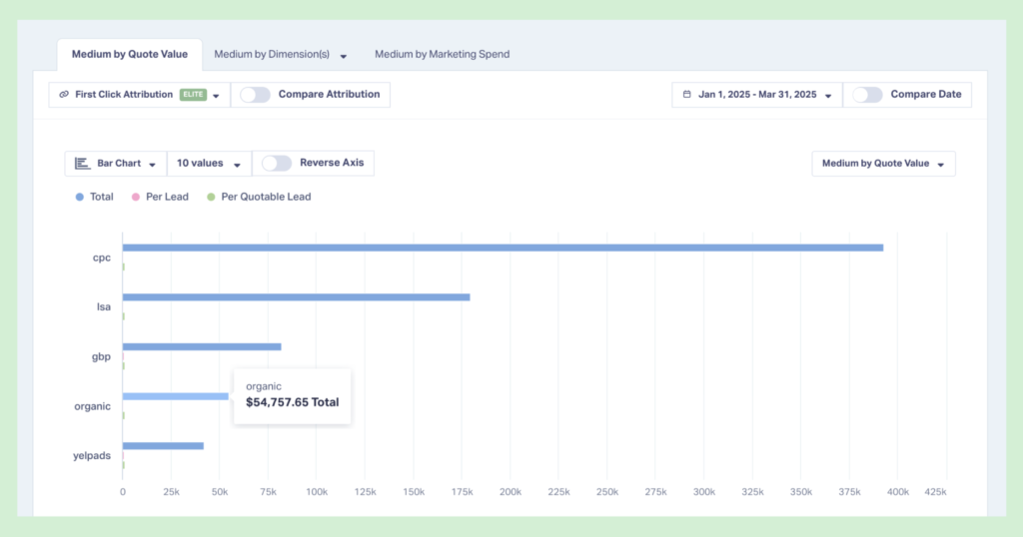Click the calendar icon in date range
Screen dimensions: 1023x537
[x=687, y=95]
